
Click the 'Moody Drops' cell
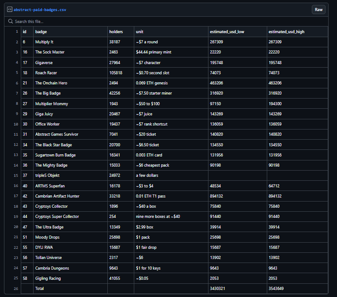[x=70, y=237]
